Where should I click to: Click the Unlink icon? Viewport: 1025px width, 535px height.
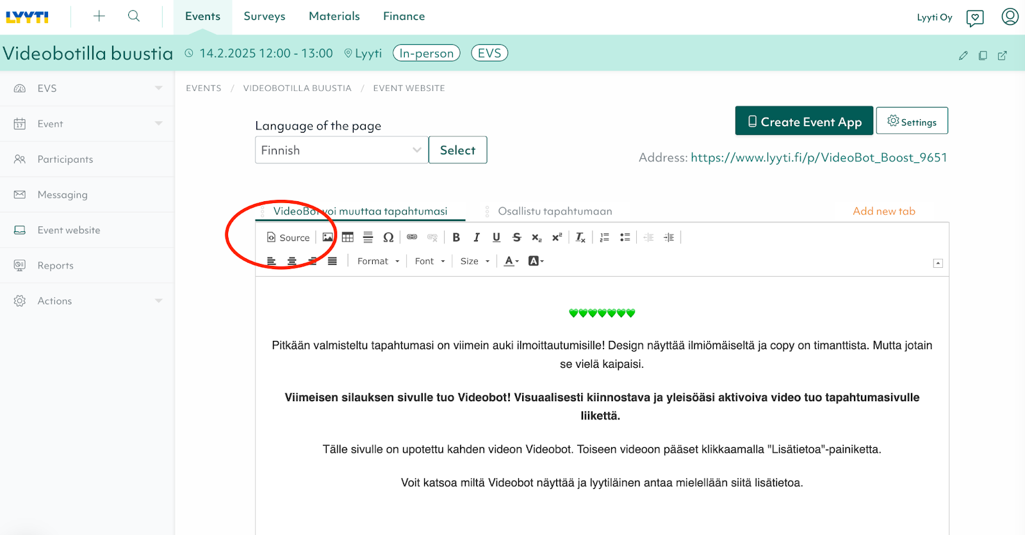tap(432, 237)
